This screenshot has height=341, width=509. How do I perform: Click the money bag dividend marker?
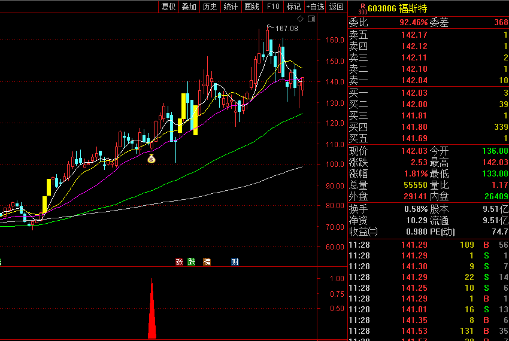pos(152,159)
